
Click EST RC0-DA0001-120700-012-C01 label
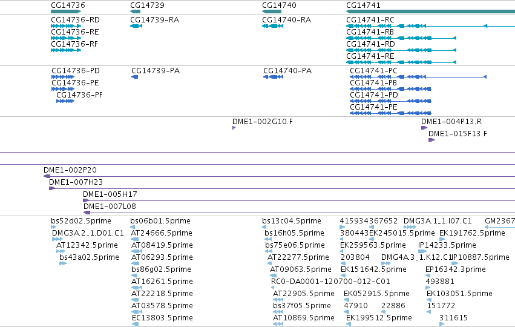pos(330,282)
